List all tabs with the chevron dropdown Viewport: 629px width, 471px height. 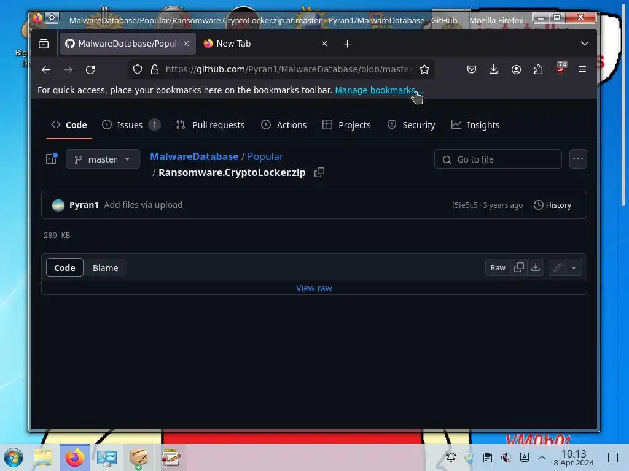coord(585,44)
